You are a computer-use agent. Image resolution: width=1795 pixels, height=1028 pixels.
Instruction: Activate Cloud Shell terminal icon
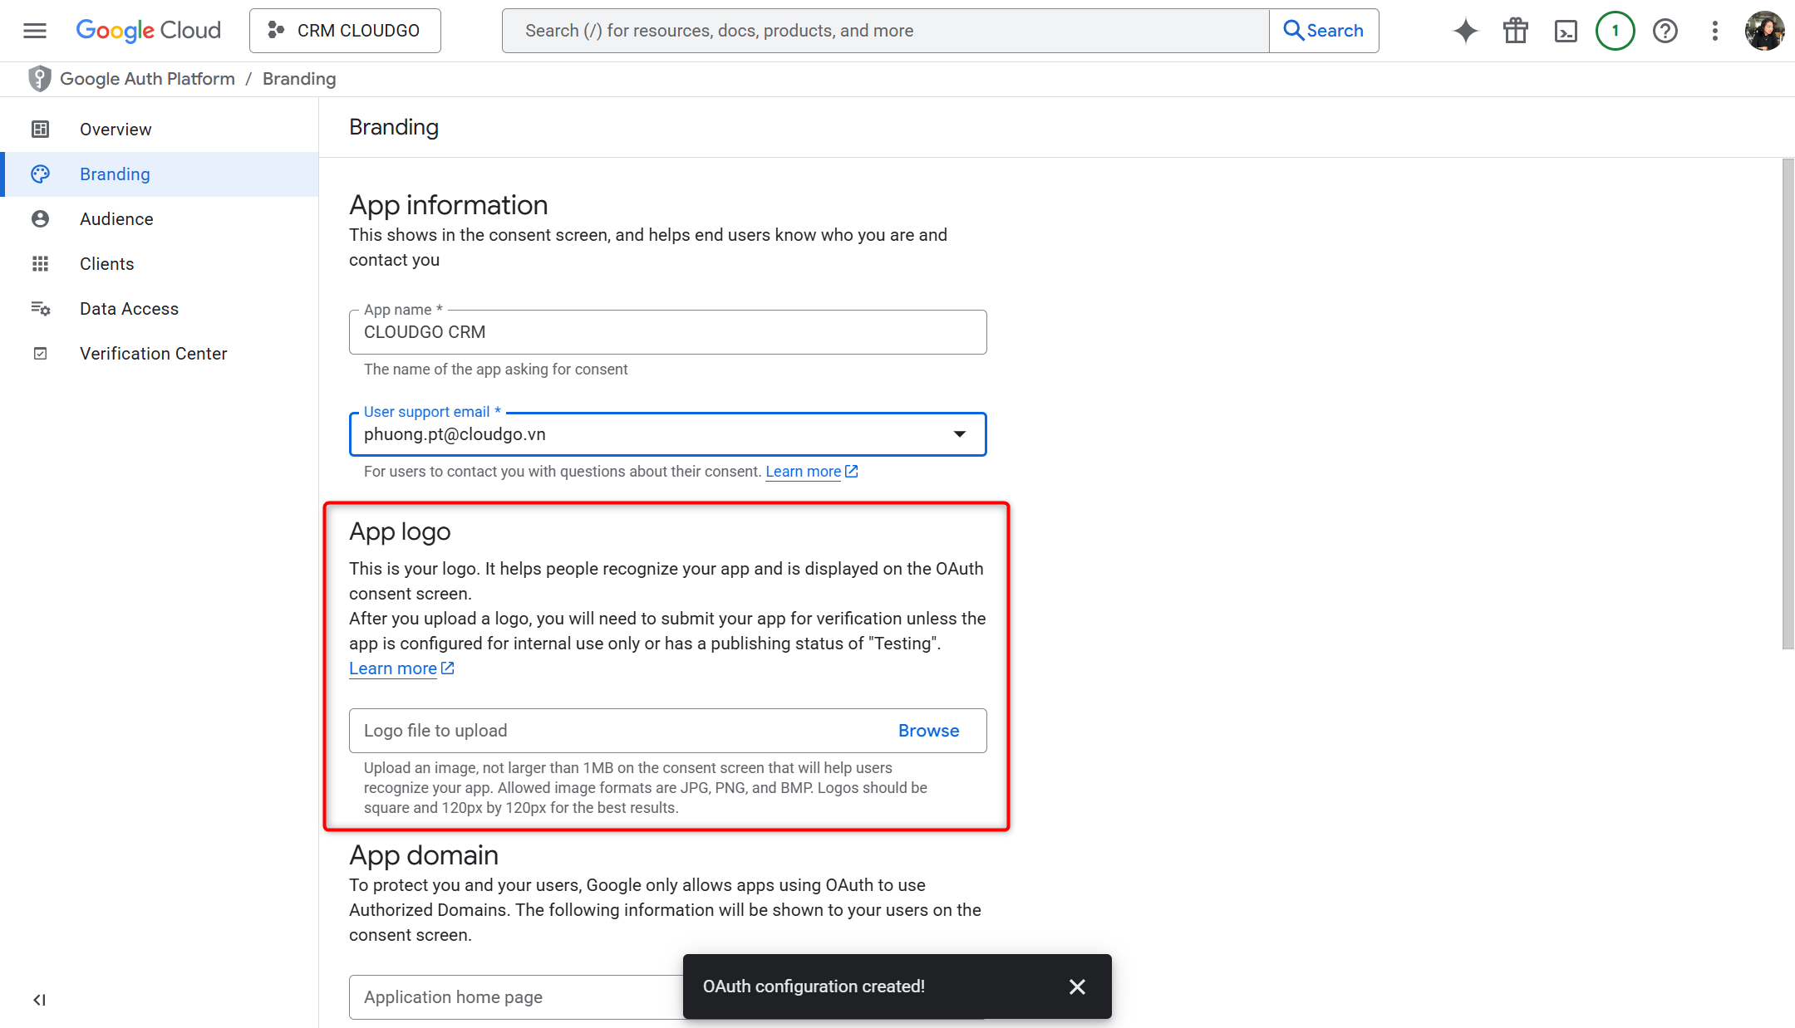point(1566,30)
